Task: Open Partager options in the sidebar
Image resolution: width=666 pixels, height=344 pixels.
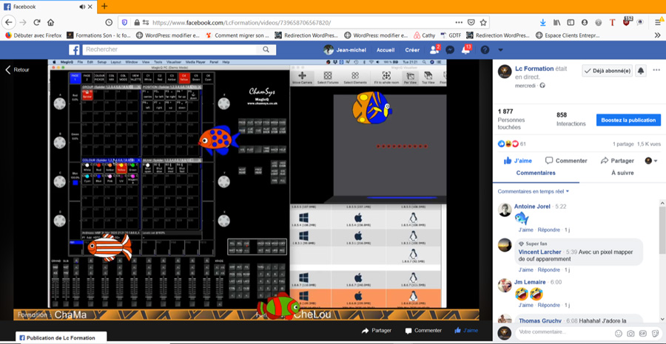Action: point(617,161)
